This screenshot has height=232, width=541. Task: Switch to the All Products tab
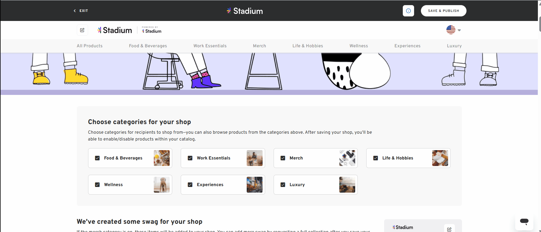pyautogui.click(x=90, y=46)
